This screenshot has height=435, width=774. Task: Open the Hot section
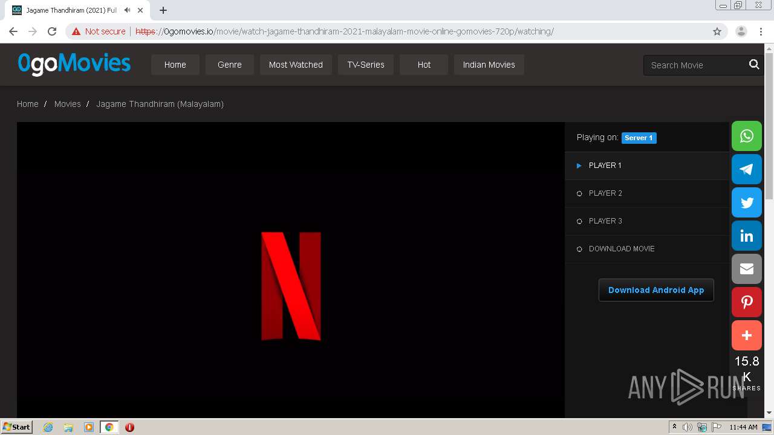[x=424, y=65]
